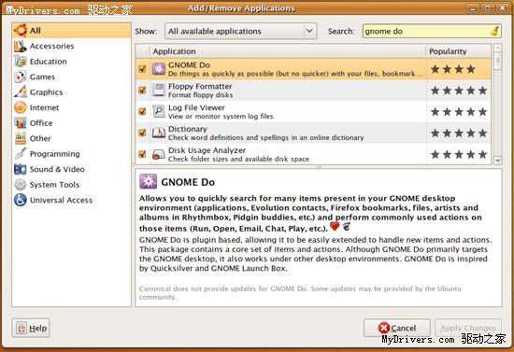This screenshot has height=352, width=514.
Task: Select the Accessories category label
Action: [x=51, y=46]
